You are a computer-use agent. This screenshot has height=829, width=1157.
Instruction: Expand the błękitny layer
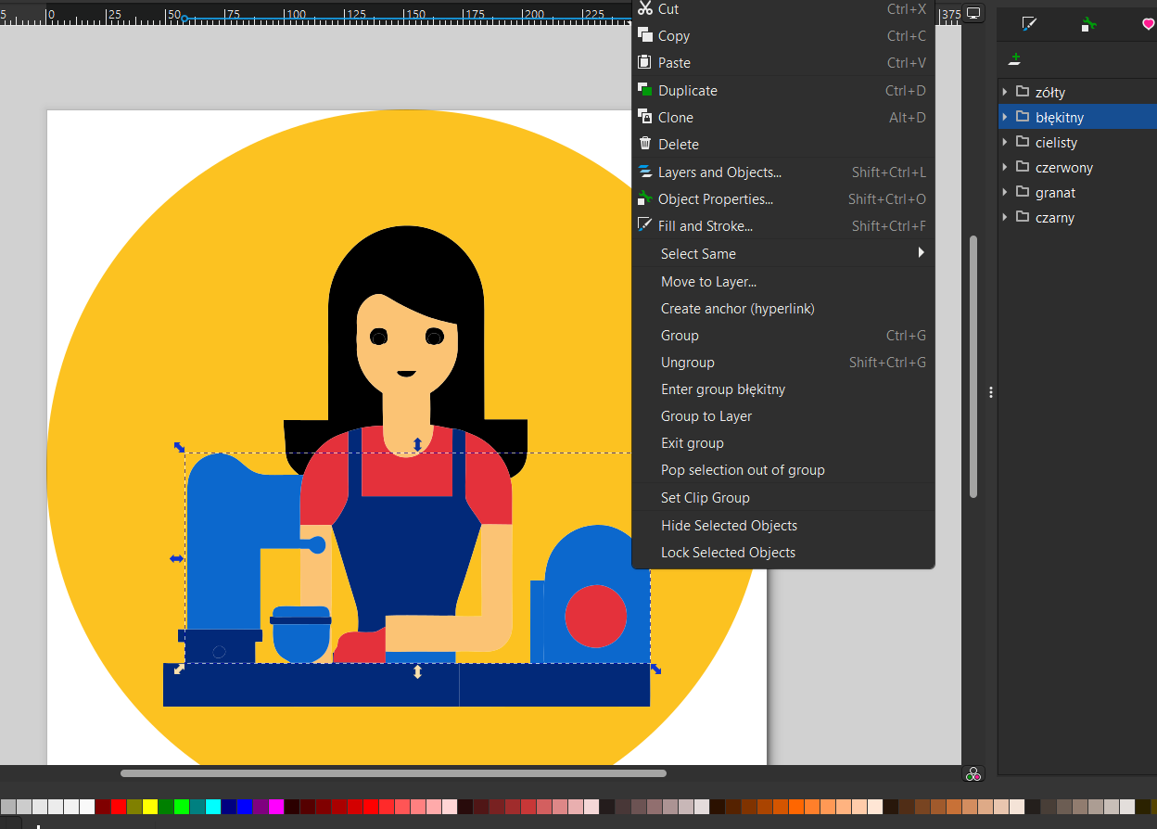click(1005, 117)
